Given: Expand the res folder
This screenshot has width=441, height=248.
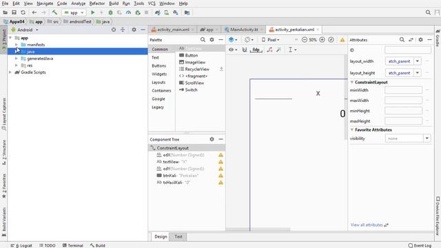Looking at the screenshot, I should [17, 65].
